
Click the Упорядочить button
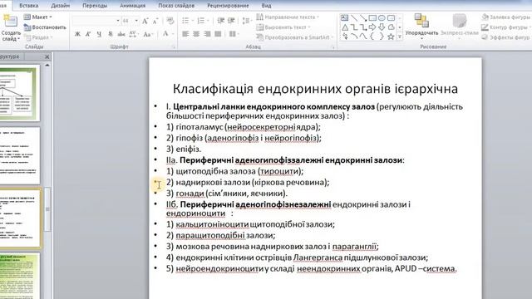421,26
